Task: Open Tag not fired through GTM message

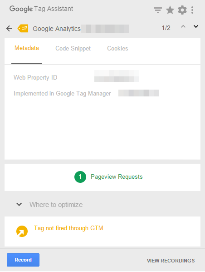Action: (x=68, y=228)
